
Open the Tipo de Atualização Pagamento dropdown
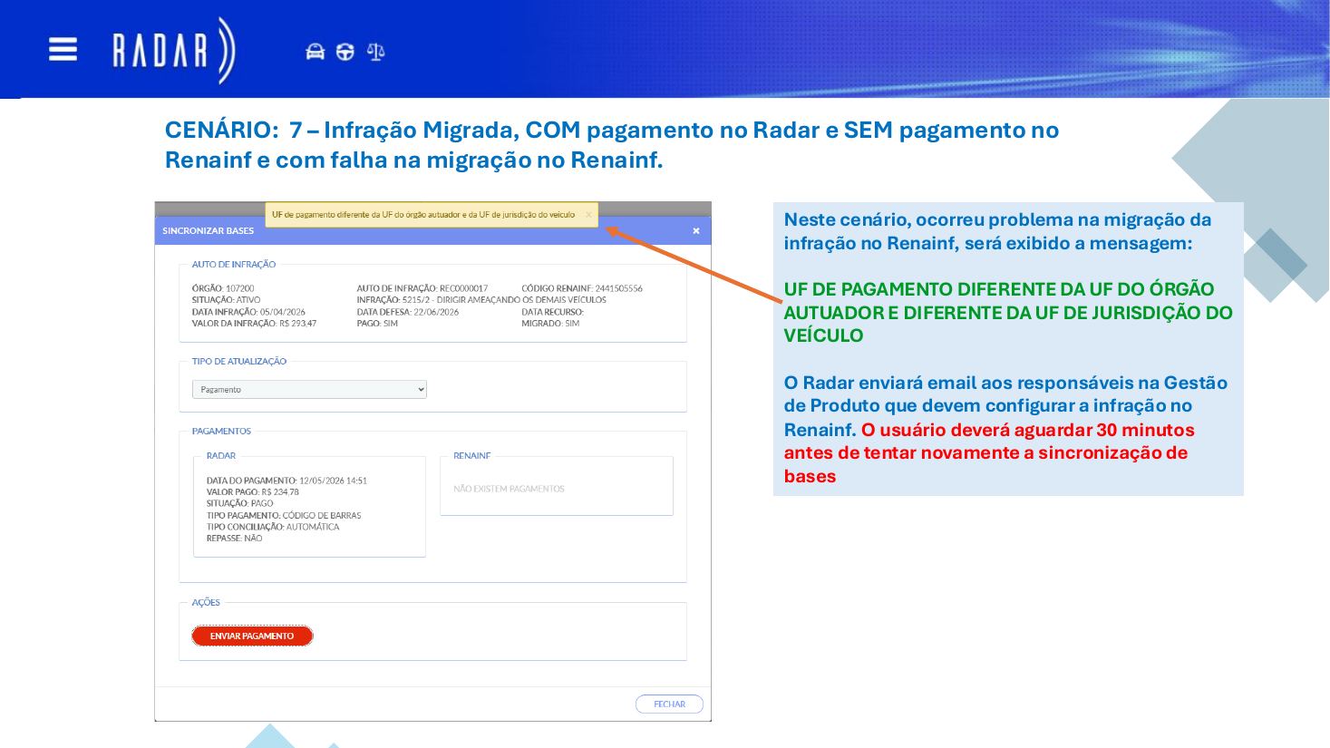[x=309, y=389]
